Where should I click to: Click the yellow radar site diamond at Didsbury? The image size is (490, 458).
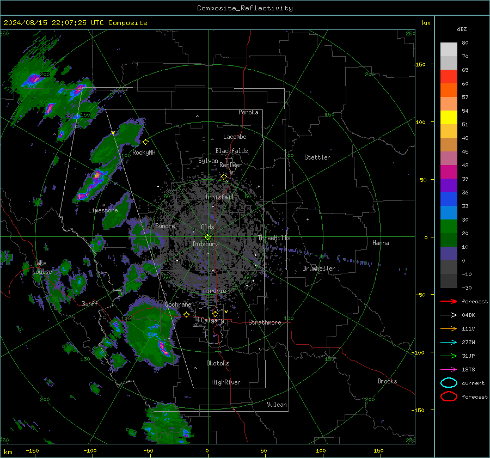[x=207, y=237]
